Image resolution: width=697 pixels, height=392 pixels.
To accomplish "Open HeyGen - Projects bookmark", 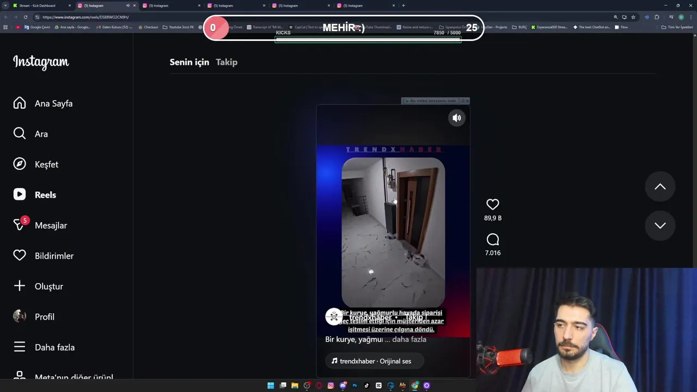I will click(492, 27).
